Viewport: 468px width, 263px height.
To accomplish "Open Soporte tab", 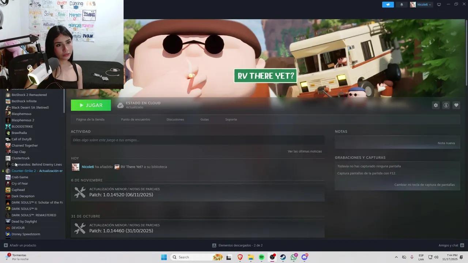I will coord(231,119).
